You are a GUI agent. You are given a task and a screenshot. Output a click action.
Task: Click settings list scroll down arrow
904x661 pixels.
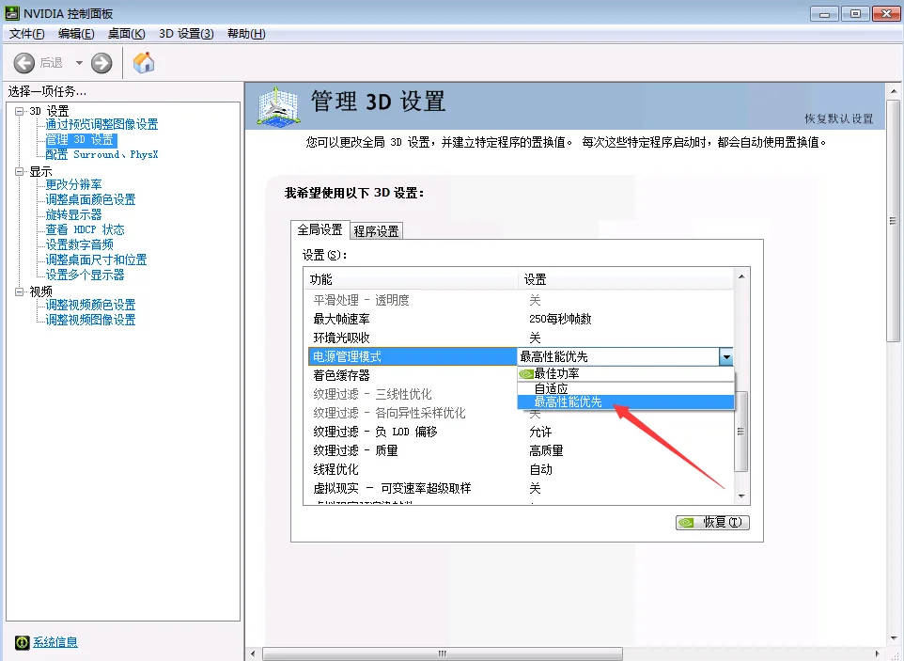point(742,496)
